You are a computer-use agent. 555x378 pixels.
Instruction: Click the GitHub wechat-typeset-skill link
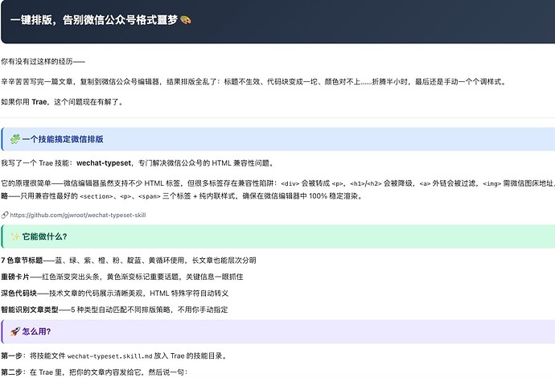78,215
